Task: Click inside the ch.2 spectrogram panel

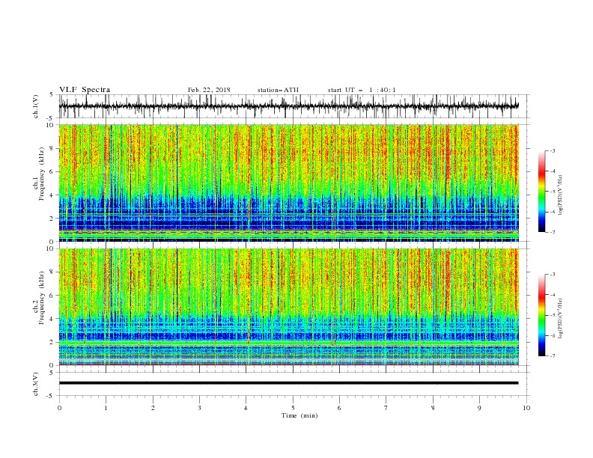Action: [288, 307]
